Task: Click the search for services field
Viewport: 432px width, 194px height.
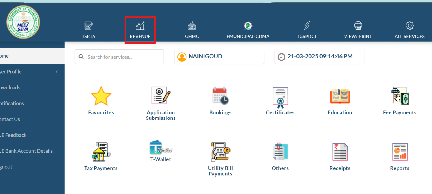Action: (x=119, y=57)
